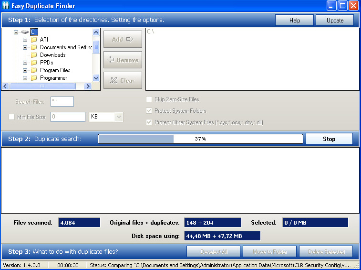The width and height of the screenshot is (361, 270).
Task: Open the Help button
Action: tap(294, 20)
